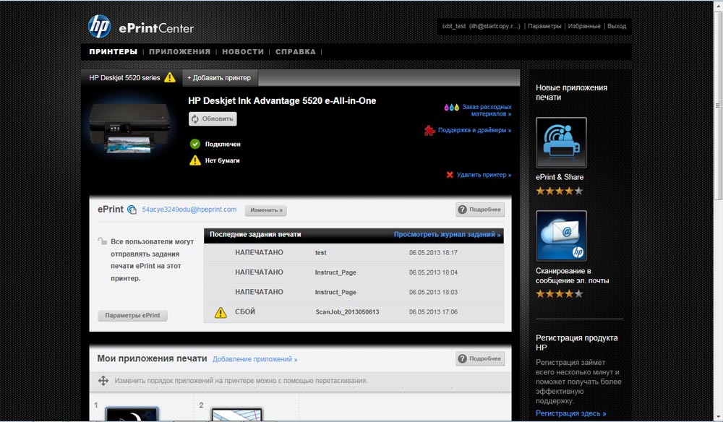Screen dimensions: 723x422
Task: Open the СПРАВКА menu
Action: pyautogui.click(x=296, y=51)
